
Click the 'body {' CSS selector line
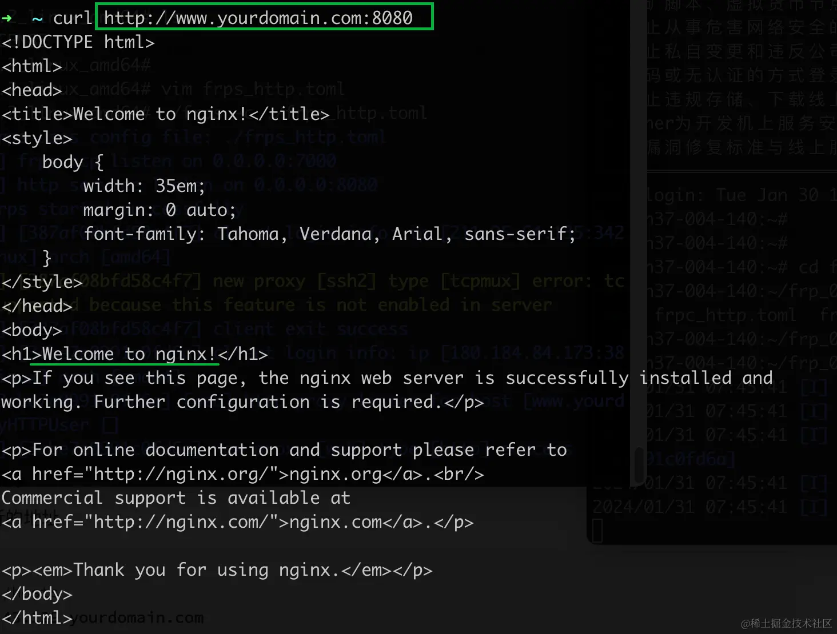(73, 162)
